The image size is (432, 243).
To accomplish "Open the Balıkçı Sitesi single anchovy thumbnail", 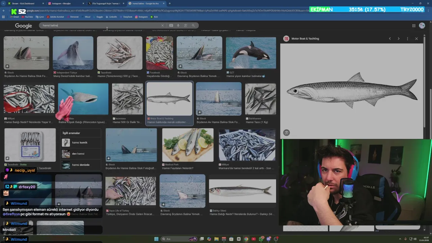I will [x=242, y=191].
